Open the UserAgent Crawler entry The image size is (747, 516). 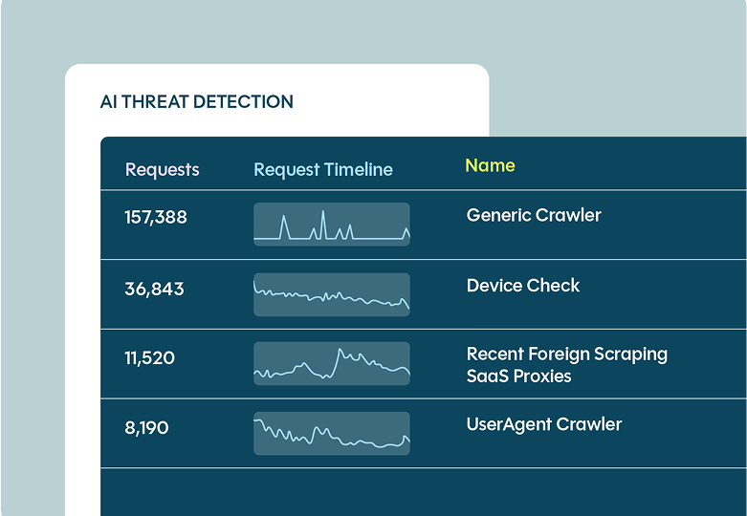[x=544, y=424]
